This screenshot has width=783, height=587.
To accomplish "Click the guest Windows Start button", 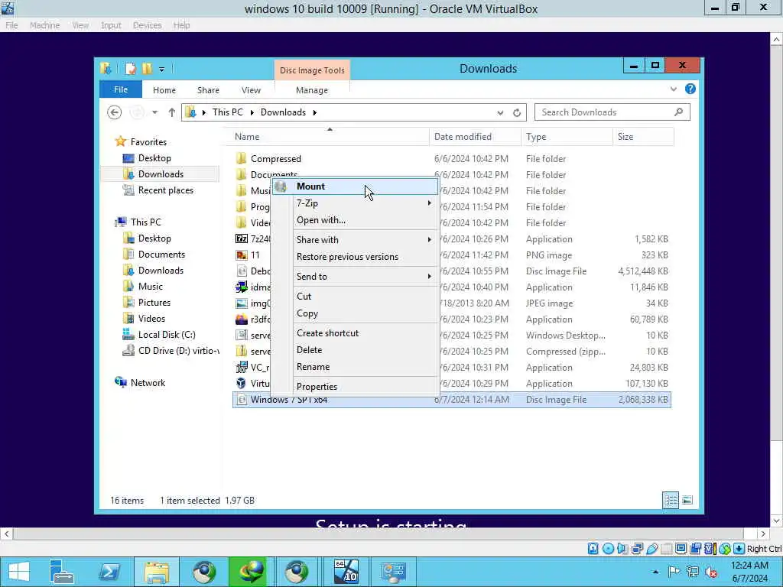I will [x=18, y=572].
